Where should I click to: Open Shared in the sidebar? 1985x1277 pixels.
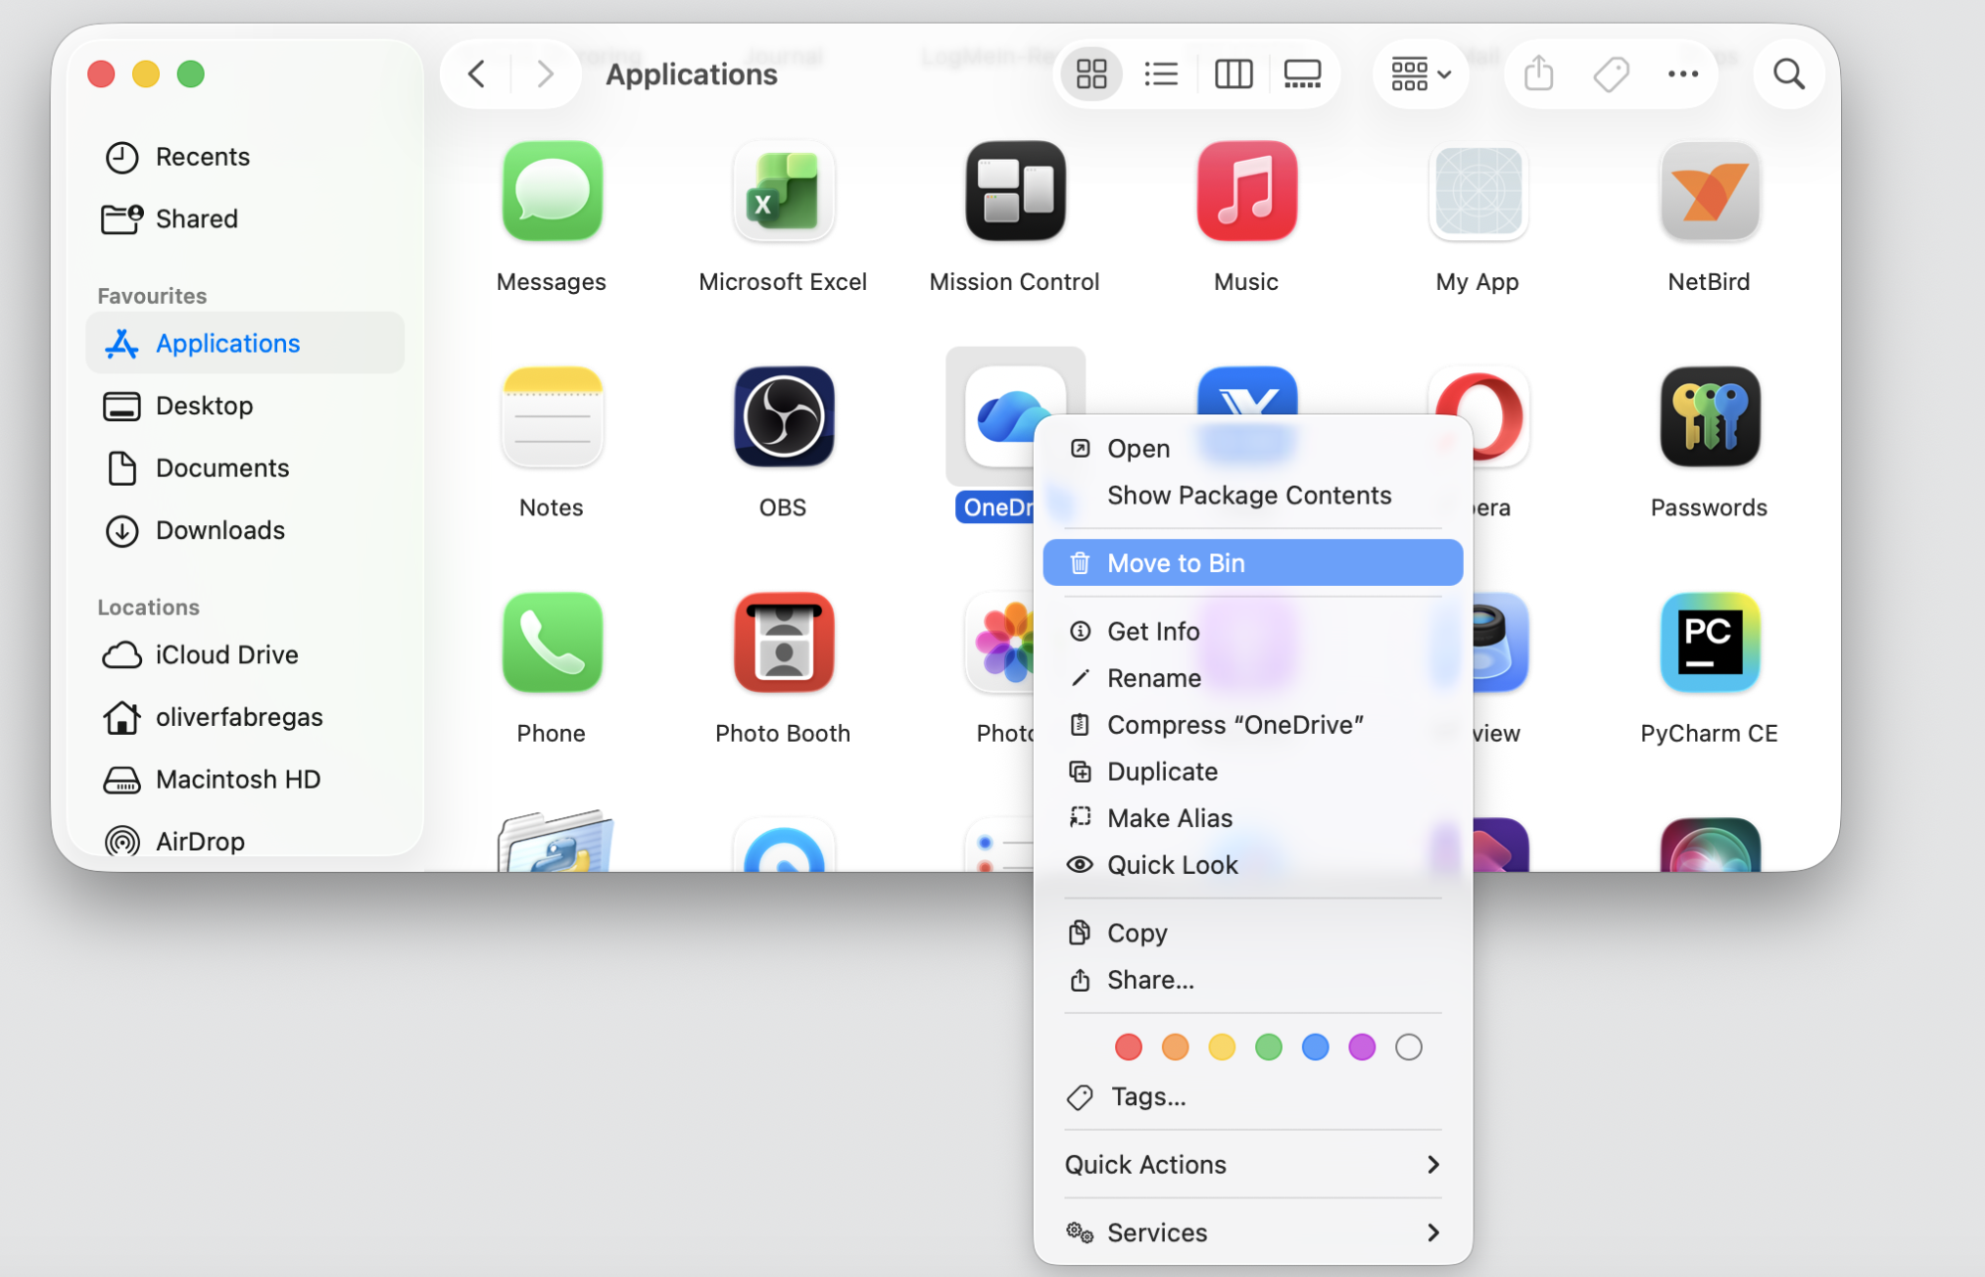244,218
